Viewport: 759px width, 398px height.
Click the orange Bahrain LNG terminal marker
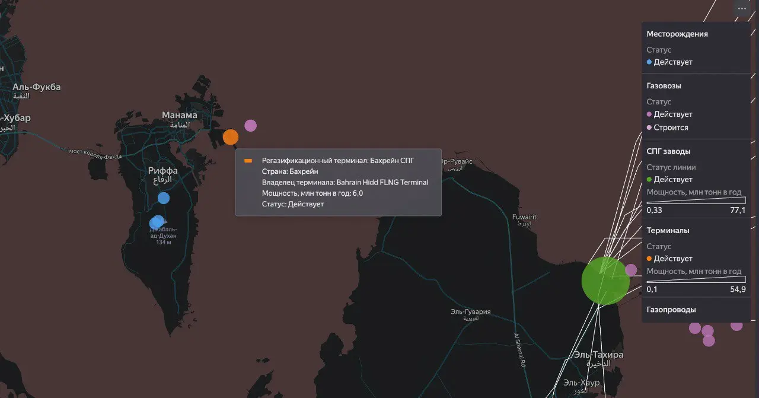pos(231,137)
